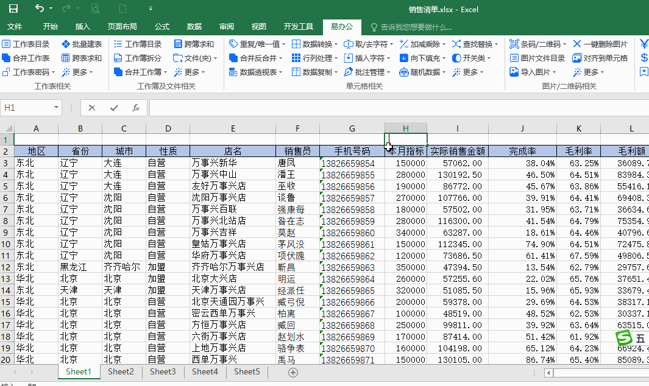Image resolution: width=649 pixels, height=386 pixels.
Task: Click the 合并工作表 button
Action: point(26,58)
